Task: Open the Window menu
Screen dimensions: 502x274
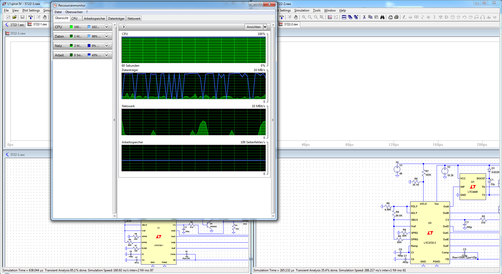Action: coord(330,10)
